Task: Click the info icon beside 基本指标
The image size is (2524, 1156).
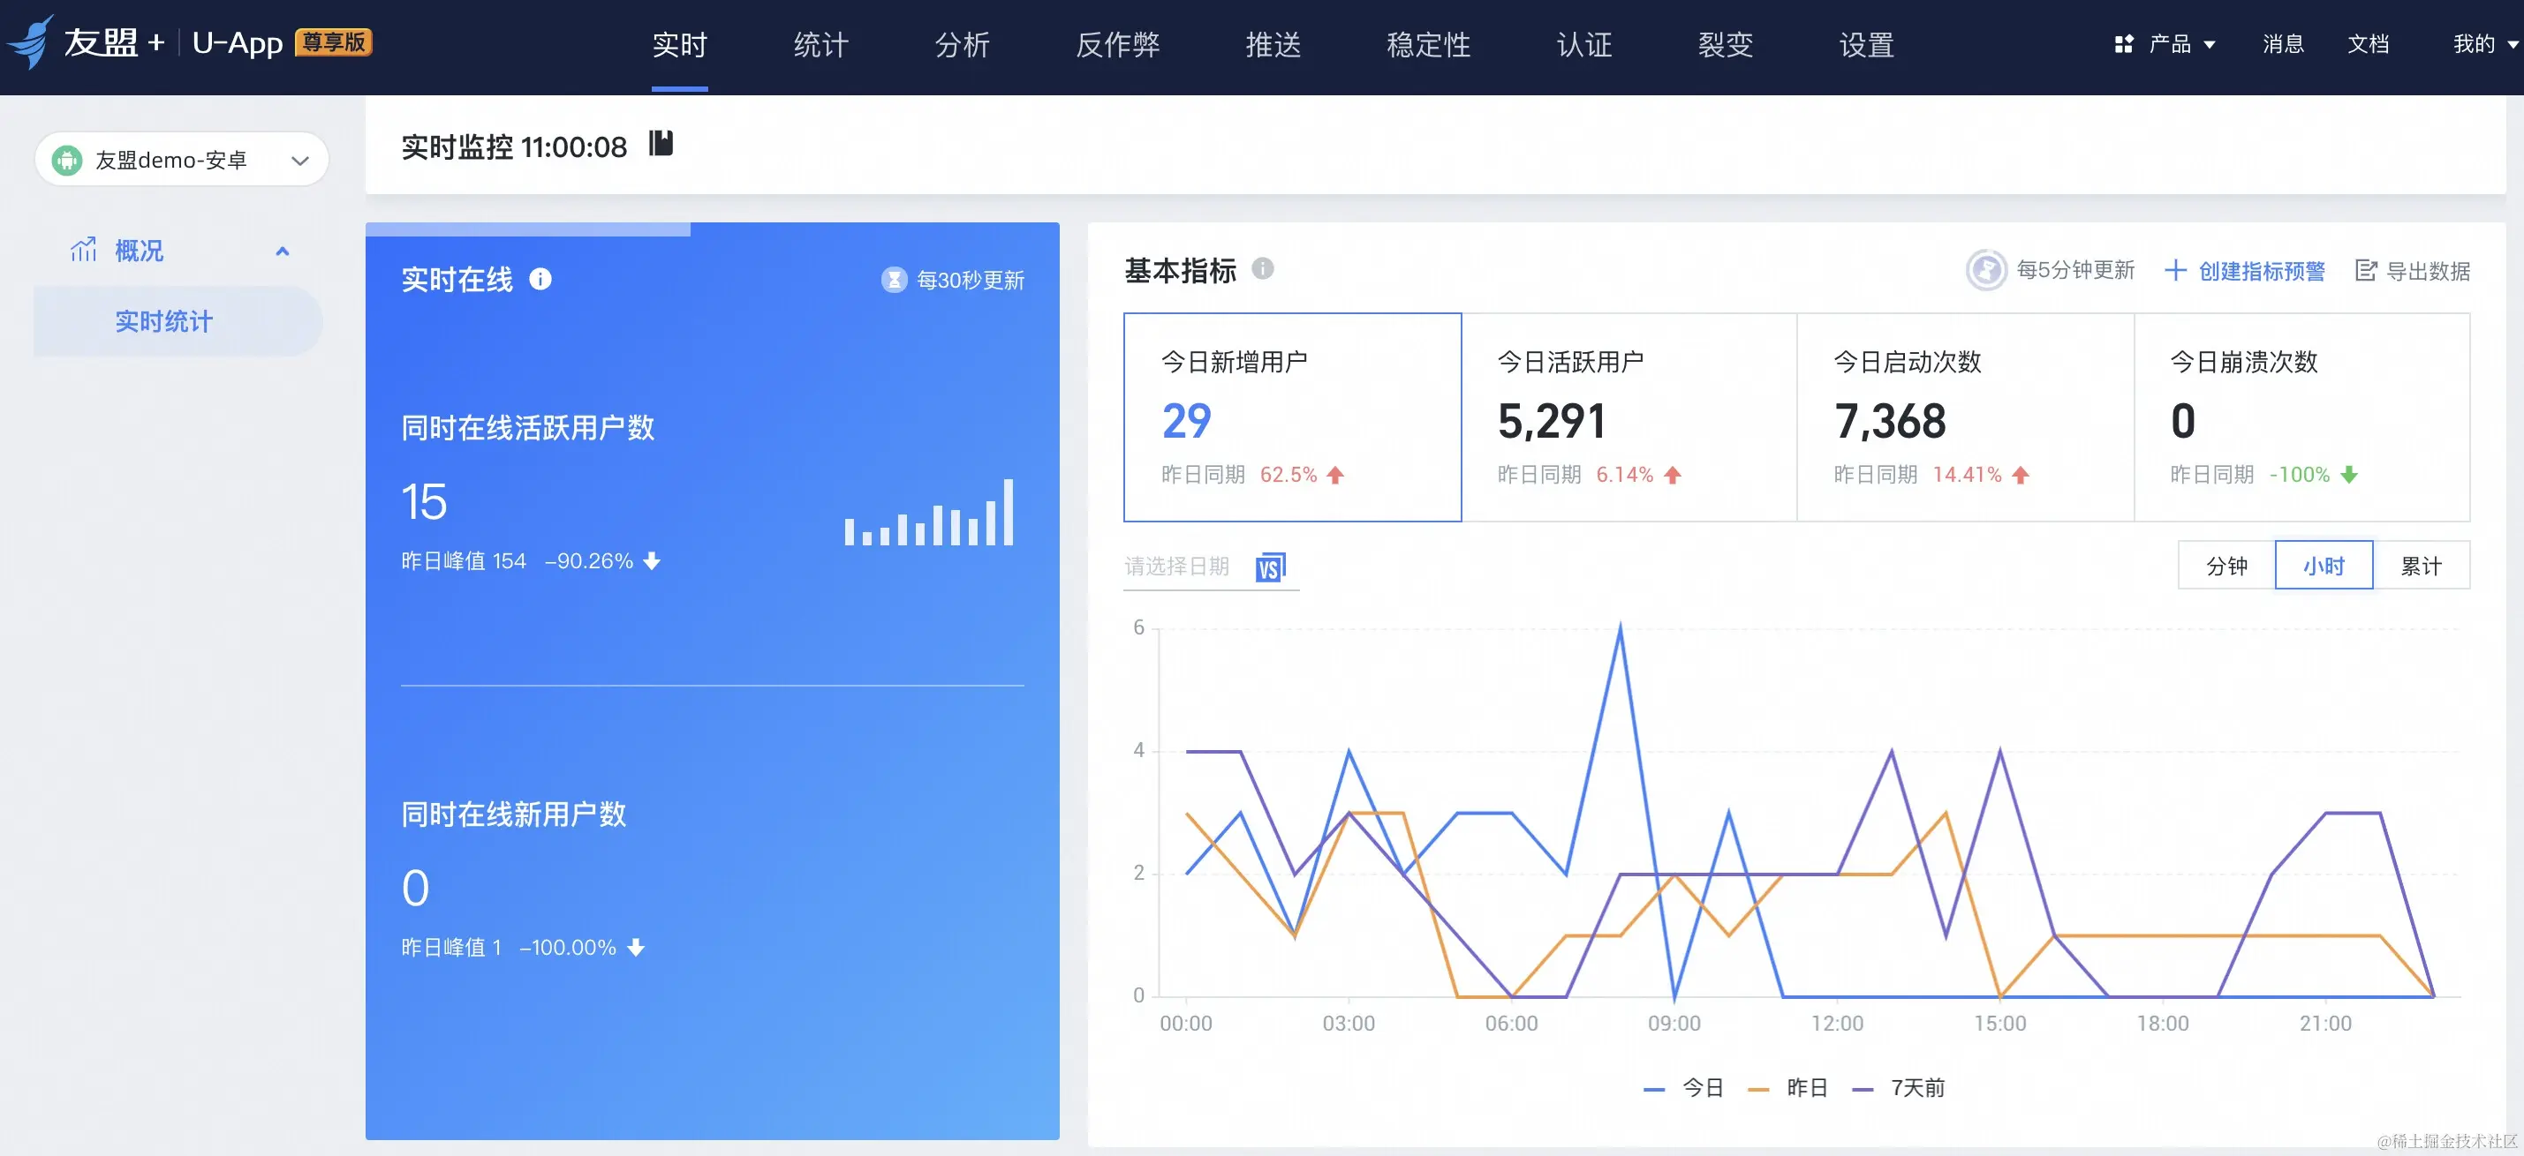Action: click(1263, 268)
